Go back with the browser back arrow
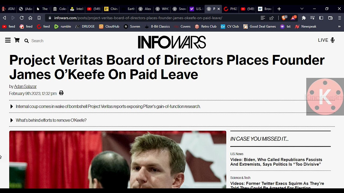This screenshot has height=193, width=344. point(4,18)
